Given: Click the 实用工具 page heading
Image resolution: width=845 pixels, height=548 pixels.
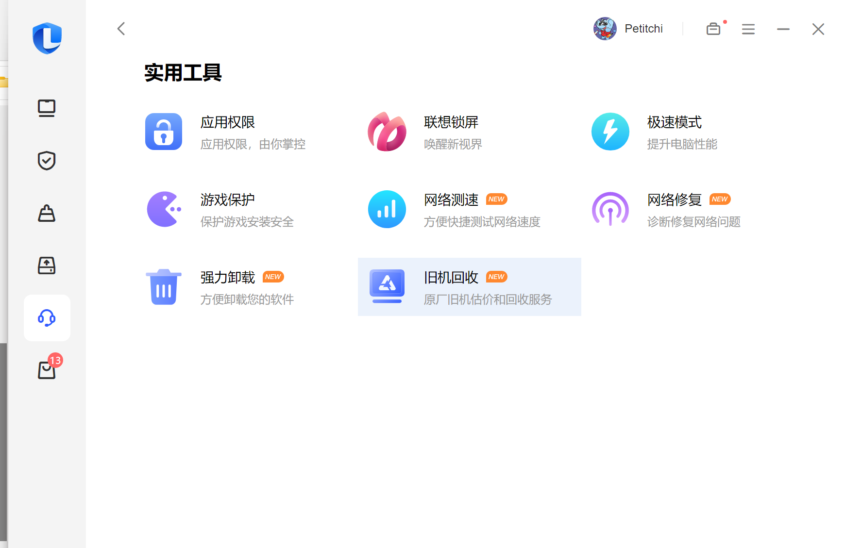Looking at the screenshot, I should point(183,73).
